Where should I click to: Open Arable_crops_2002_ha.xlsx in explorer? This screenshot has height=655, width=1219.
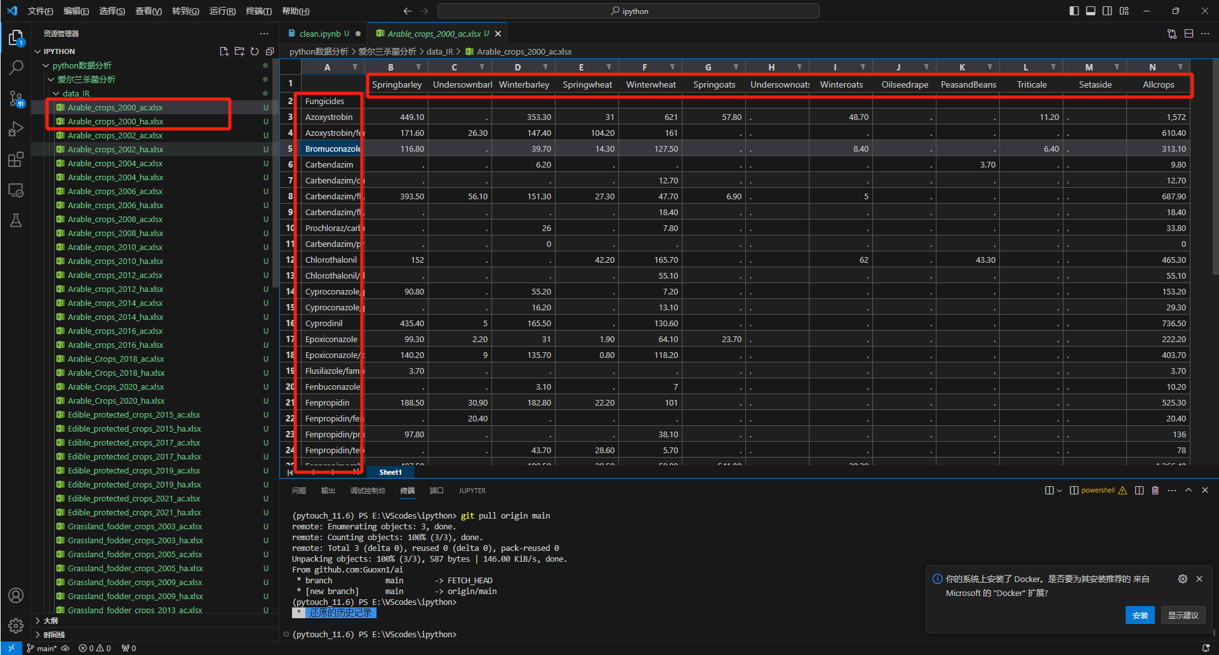pyautogui.click(x=116, y=149)
